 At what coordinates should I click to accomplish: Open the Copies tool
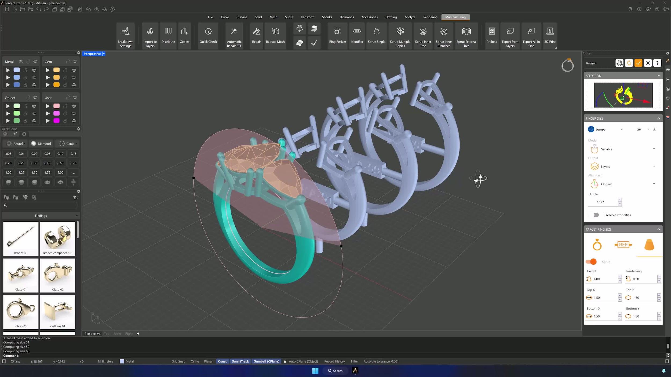[184, 36]
